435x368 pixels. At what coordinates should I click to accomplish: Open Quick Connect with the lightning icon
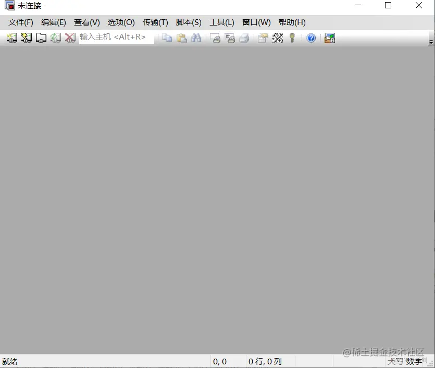coord(27,37)
